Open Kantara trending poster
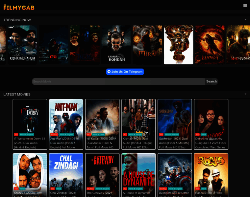 point(210,45)
